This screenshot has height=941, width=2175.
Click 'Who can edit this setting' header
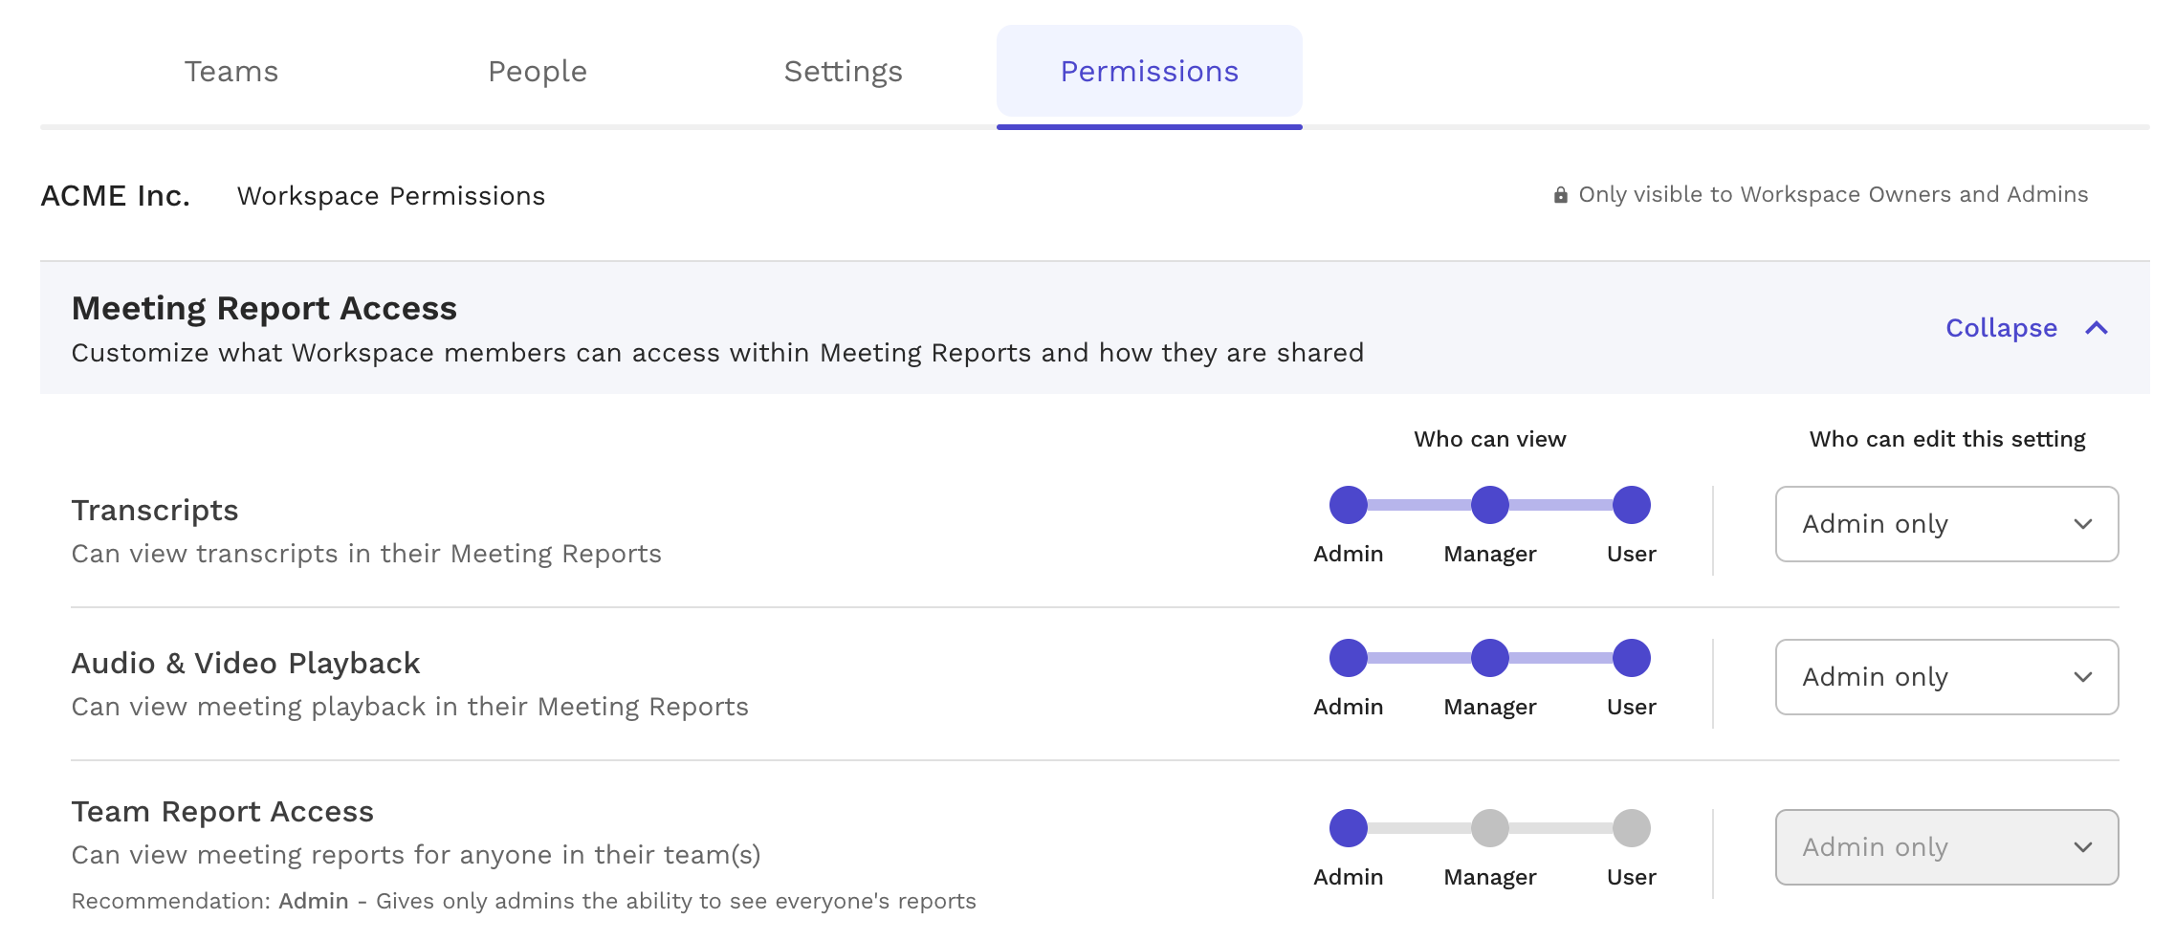point(1947,439)
